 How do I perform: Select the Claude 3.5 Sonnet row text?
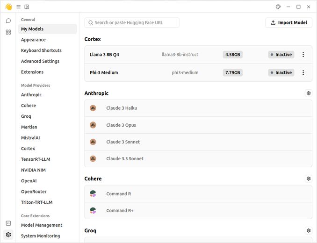125,159
